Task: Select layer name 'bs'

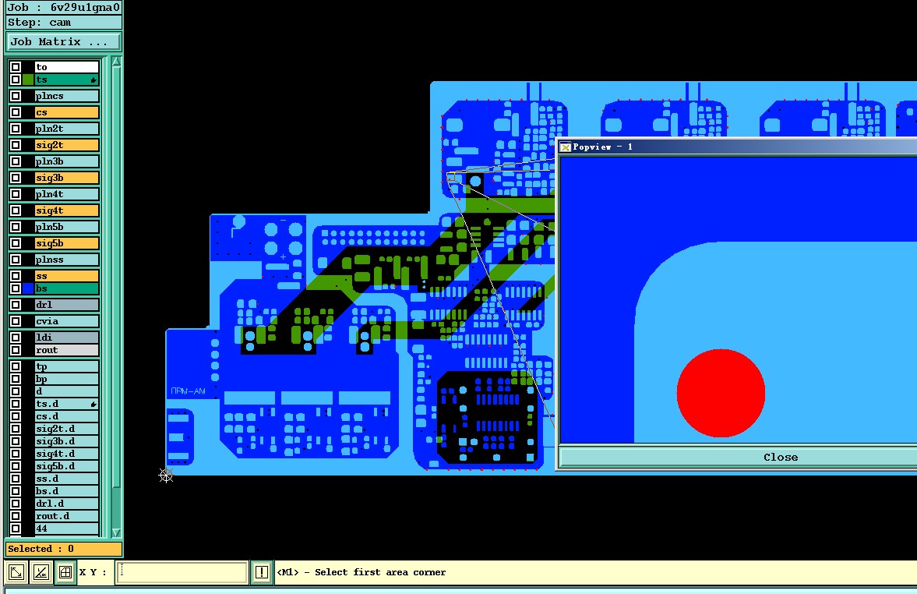Action: [67, 288]
